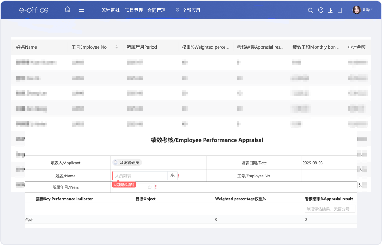Open the document note icon in header
Viewport: 382px width, 245px height.
340,10
